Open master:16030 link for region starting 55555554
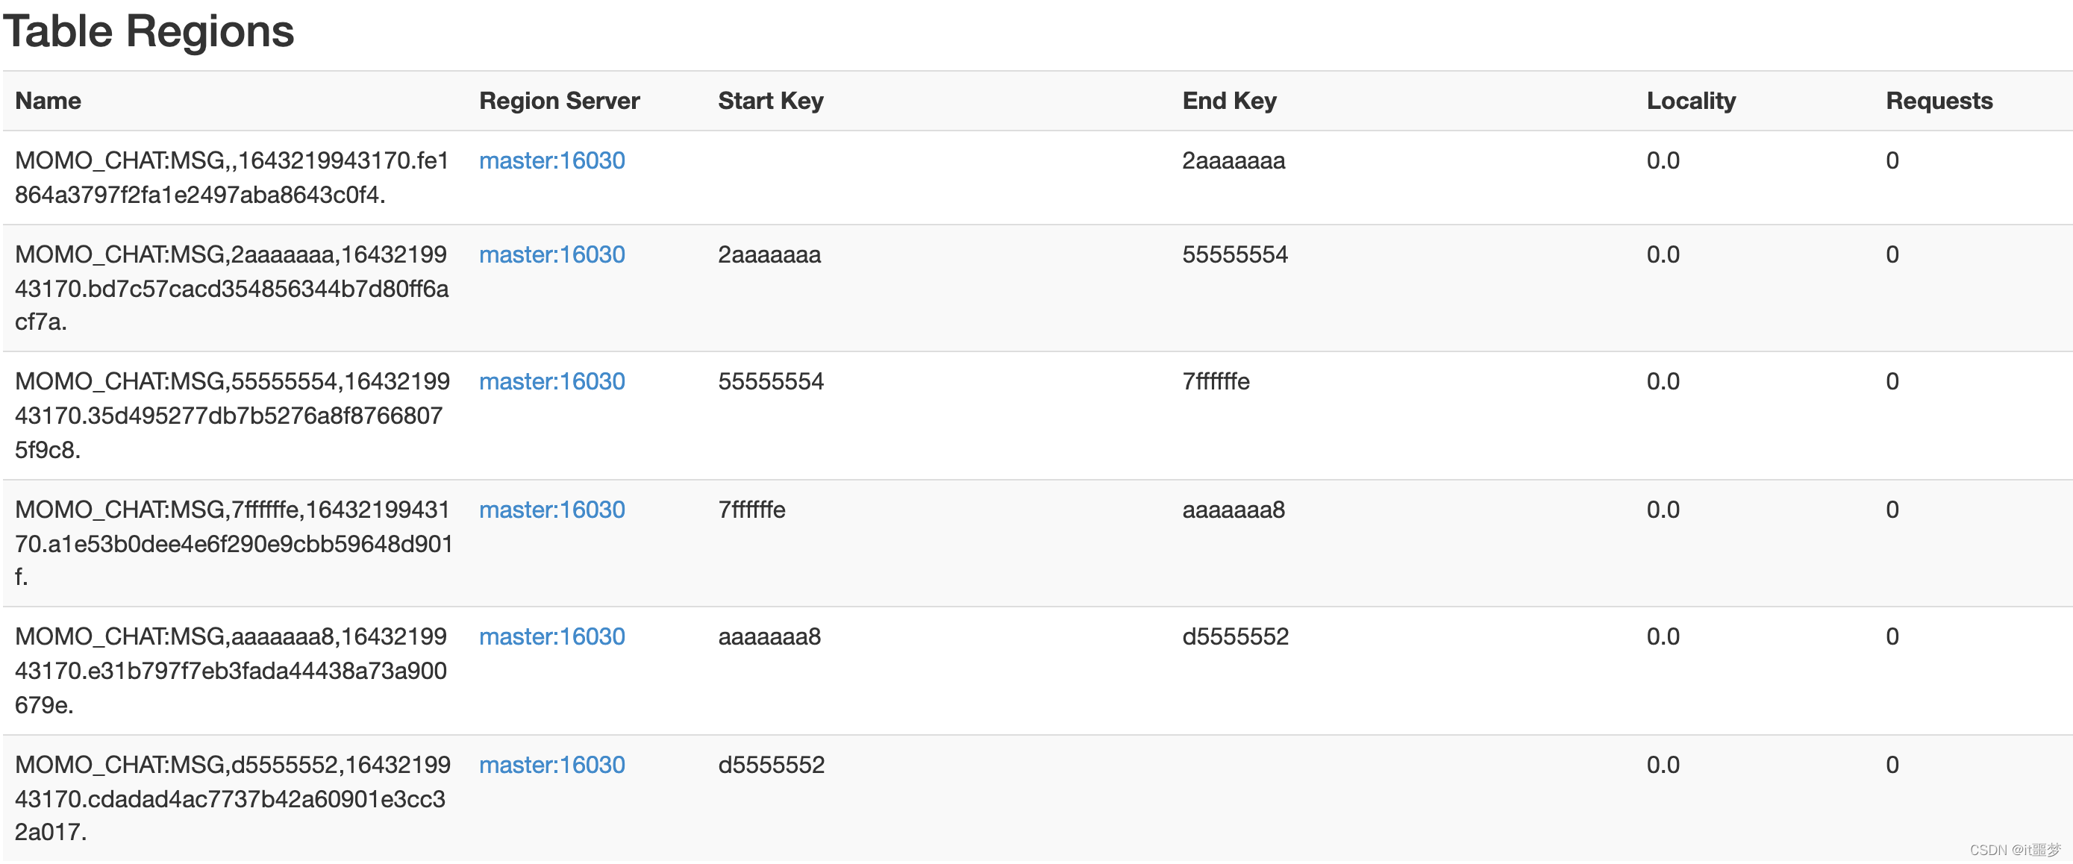The width and height of the screenshot is (2073, 864). click(552, 381)
